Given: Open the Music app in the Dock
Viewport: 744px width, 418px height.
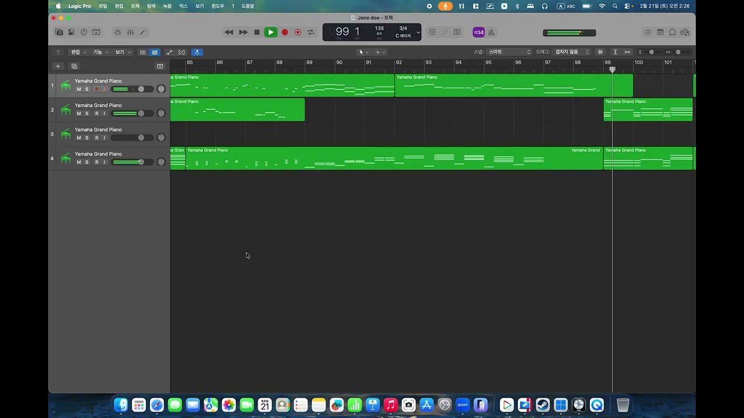Looking at the screenshot, I should pyautogui.click(x=391, y=405).
